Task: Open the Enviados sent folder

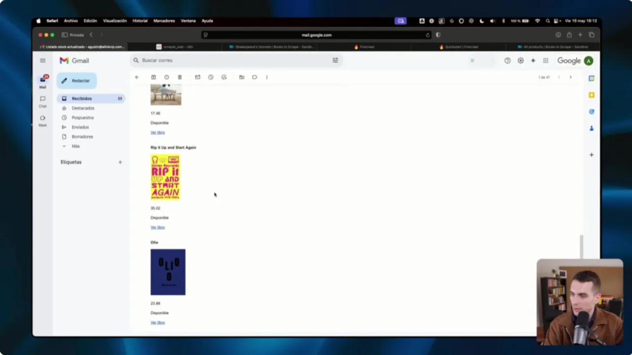Action: (x=80, y=127)
